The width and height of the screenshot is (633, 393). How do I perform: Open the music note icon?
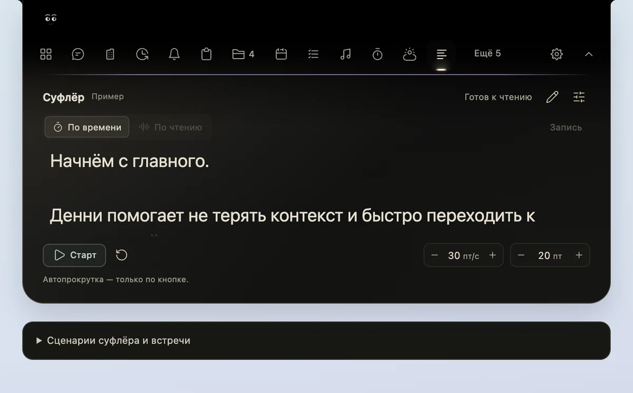coord(346,54)
